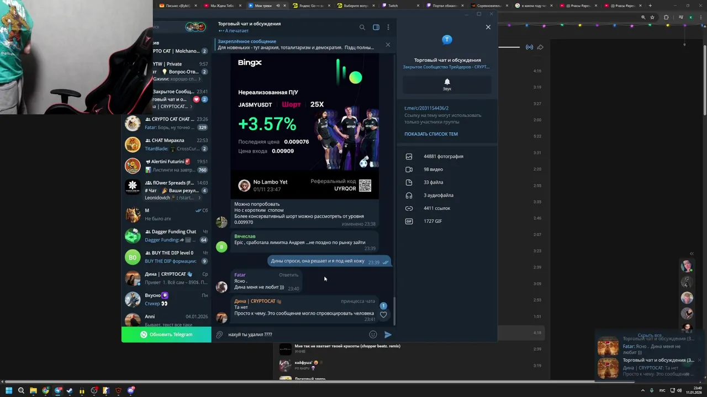Click the zoom magnifier in address bar
The height and width of the screenshot is (397, 707).
(643, 17)
